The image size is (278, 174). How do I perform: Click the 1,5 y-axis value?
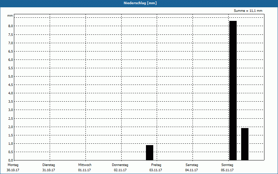(11, 135)
